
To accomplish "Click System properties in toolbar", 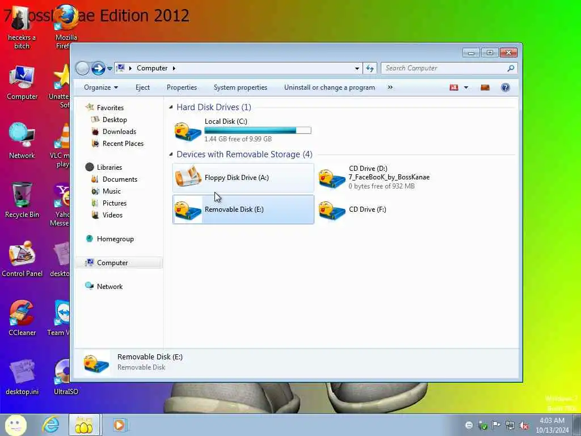I will point(241,87).
